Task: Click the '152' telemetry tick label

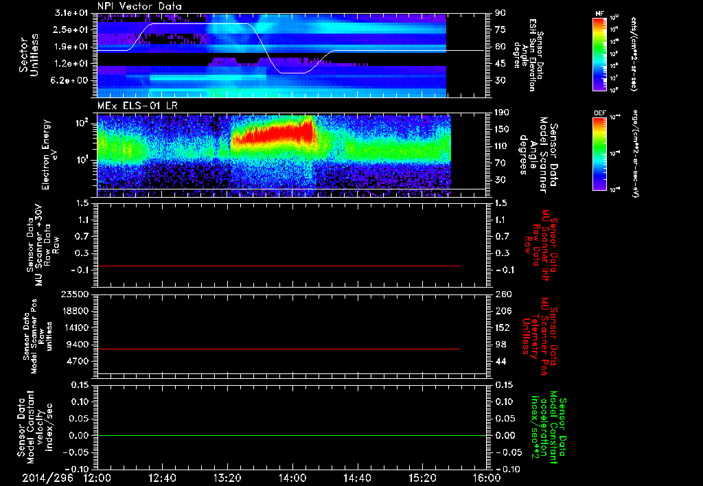Action: (x=503, y=327)
